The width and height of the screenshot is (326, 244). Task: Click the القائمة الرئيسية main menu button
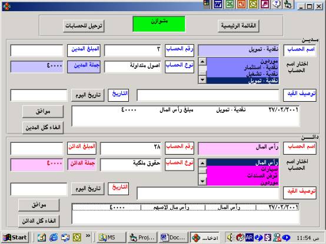pos(238,26)
